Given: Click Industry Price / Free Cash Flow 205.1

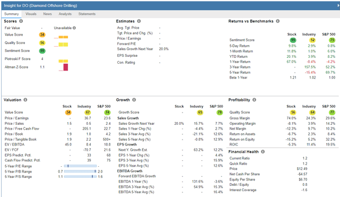Looking at the screenshot, I should [87, 129].
